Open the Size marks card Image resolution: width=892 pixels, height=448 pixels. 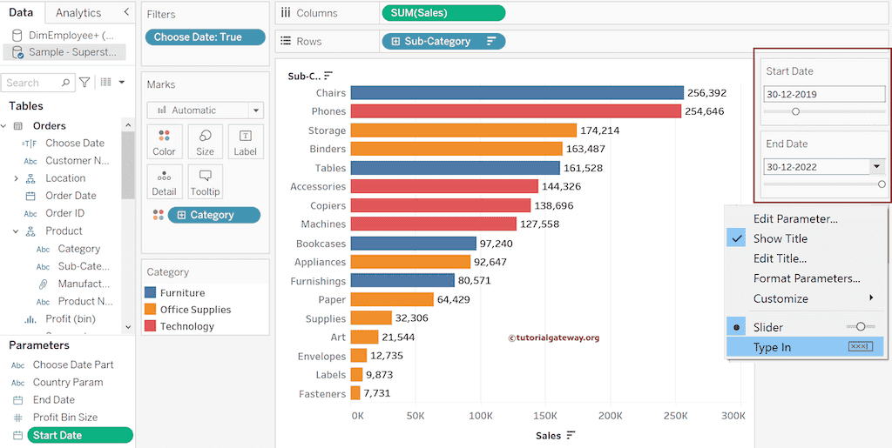[205, 142]
